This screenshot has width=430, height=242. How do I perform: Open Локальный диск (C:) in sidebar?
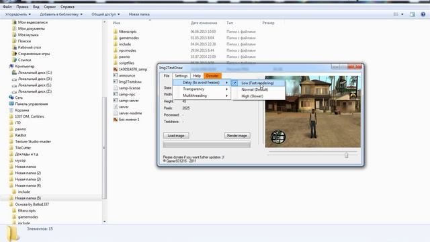click(x=35, y=73)
